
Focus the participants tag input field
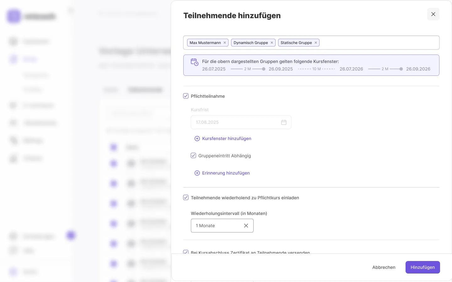click(377, 43)
